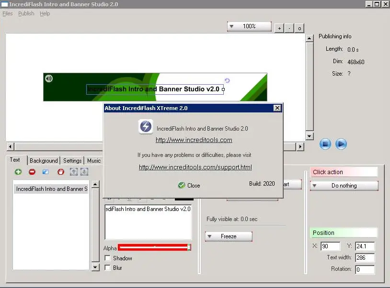Adjust the red Alpha slider
The height and width of the screenshot is (288, 390).
(154, 247)
